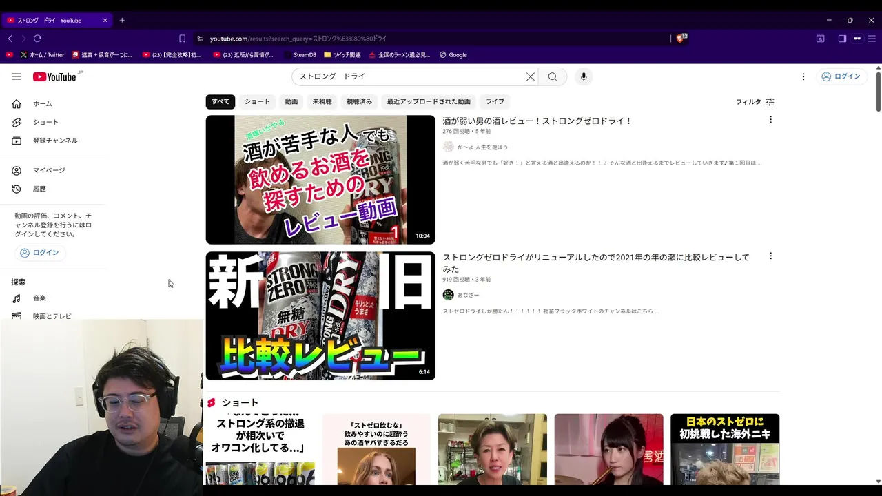Select the すべて filter chip
882x496 pixels.
point(220,102)
